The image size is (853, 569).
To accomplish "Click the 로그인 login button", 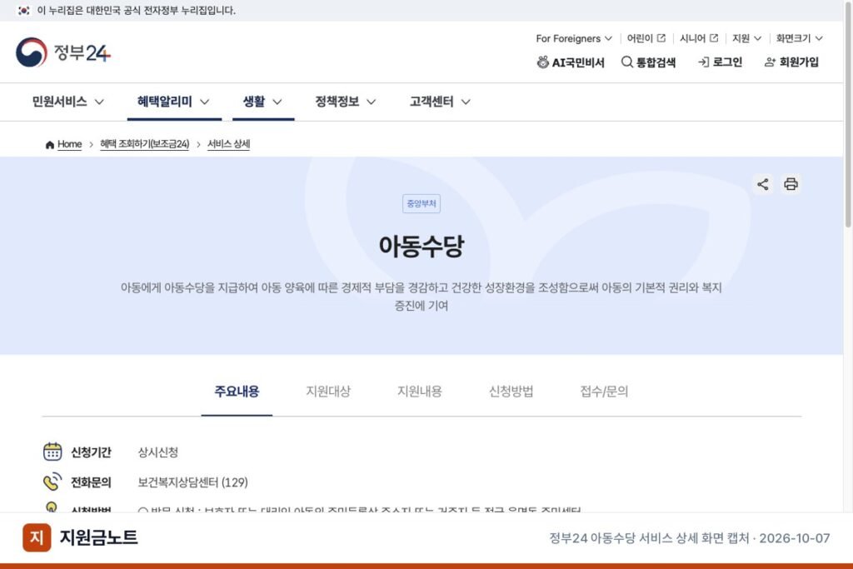I will click(x=721, y=62).
